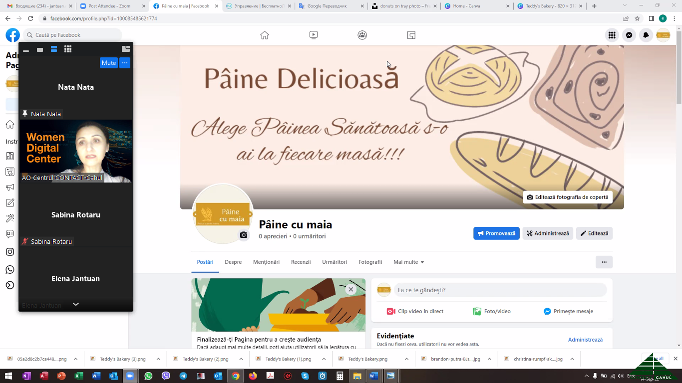682x383 pixels.
Task: Open Facebook notifications bell icon
Action: point(646,35)
